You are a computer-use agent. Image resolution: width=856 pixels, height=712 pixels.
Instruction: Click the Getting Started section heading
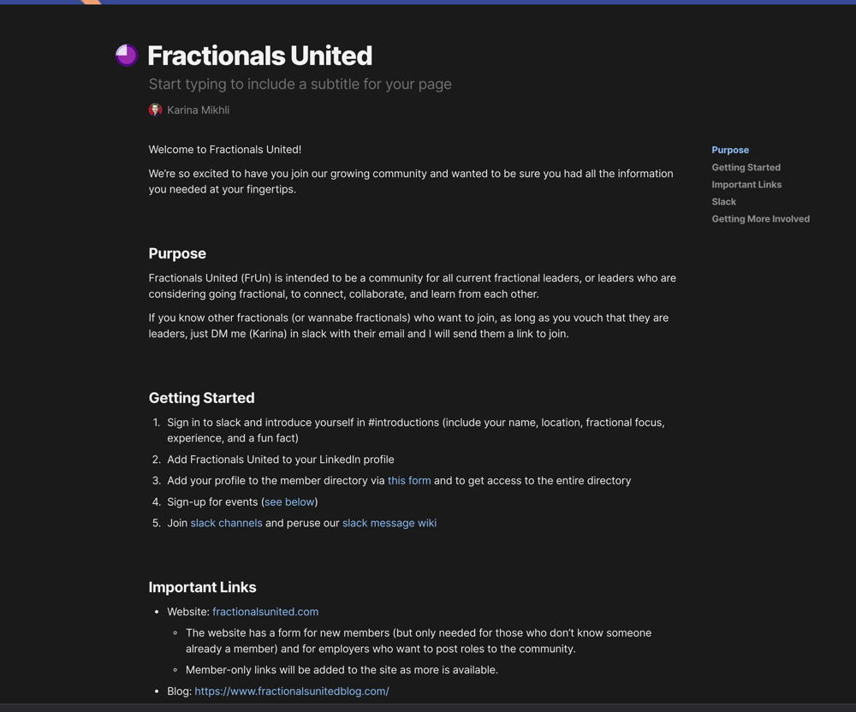(201, 398)
